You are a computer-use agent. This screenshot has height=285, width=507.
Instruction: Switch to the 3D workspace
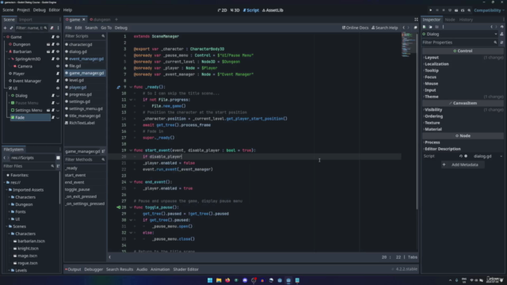(234, 10)
